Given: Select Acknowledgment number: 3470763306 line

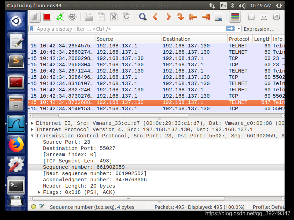Looking at the screenshot, I should [95, 180].
